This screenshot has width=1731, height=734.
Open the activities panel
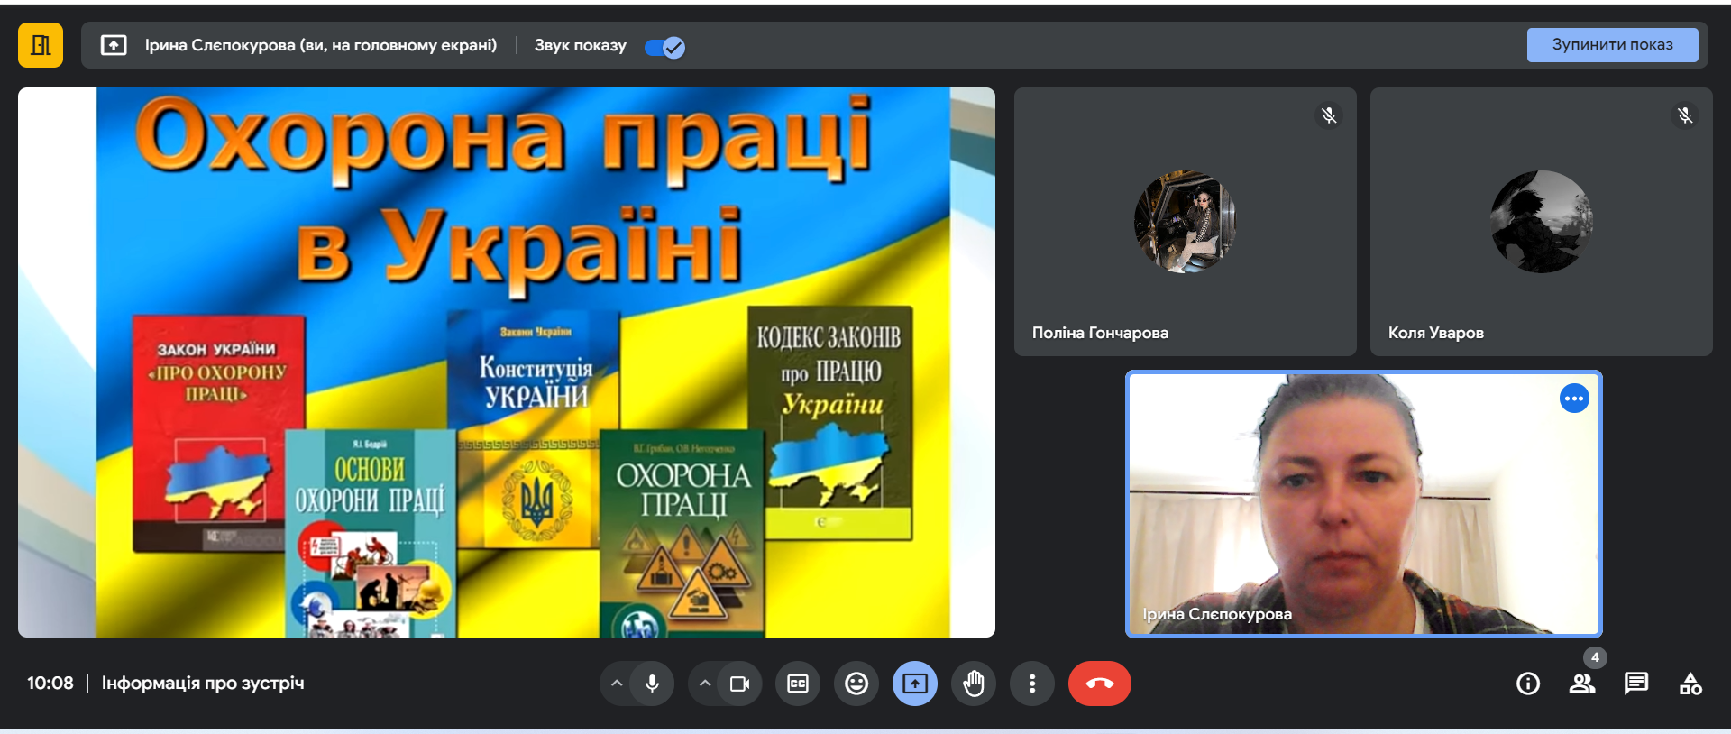[x=1690, y=684]
